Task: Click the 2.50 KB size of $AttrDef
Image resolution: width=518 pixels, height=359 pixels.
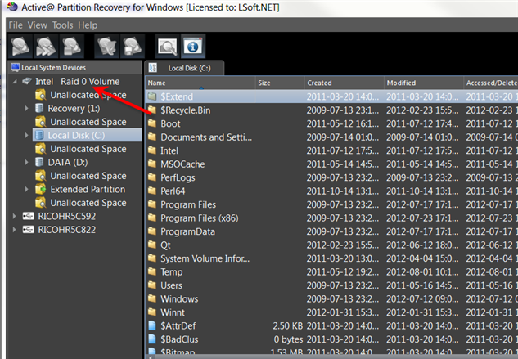Action: (x=287, y=326)
